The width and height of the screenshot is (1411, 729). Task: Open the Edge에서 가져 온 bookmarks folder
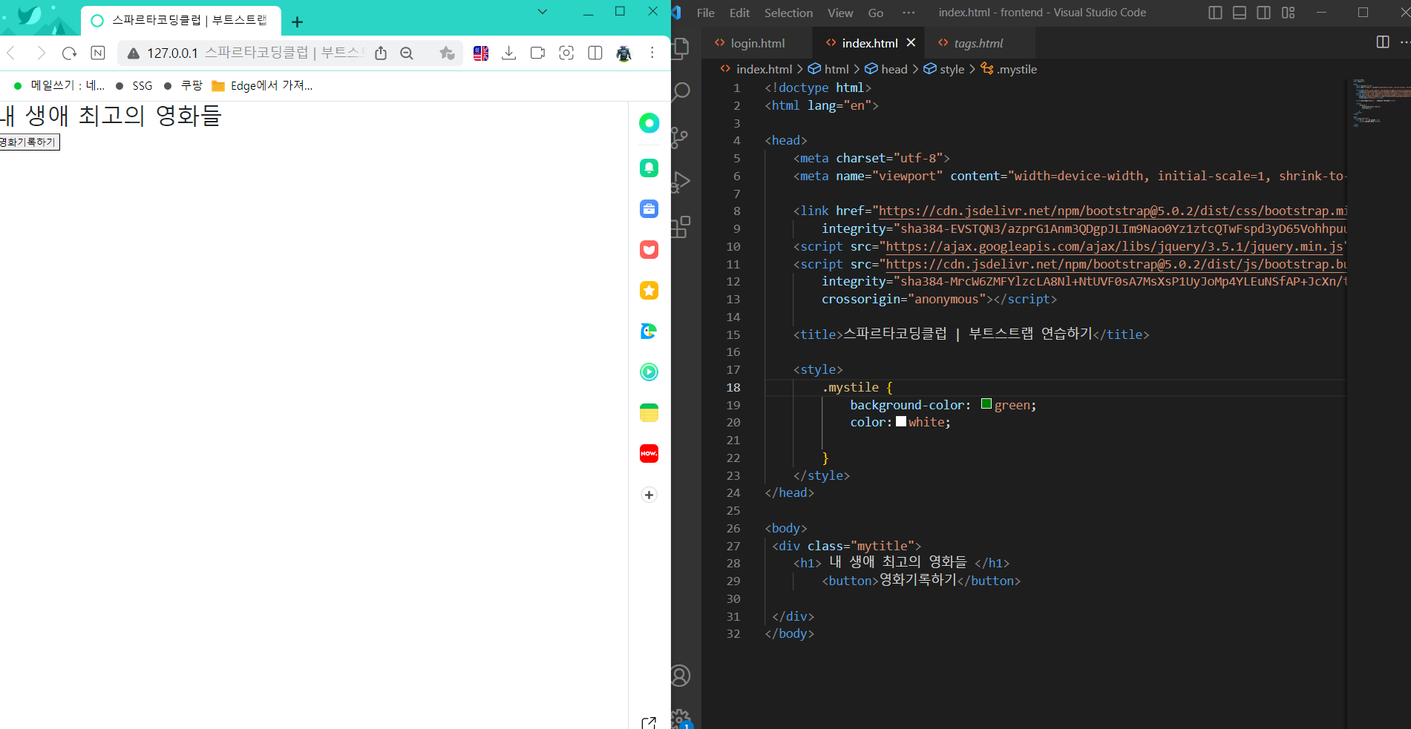click(262, 85)
